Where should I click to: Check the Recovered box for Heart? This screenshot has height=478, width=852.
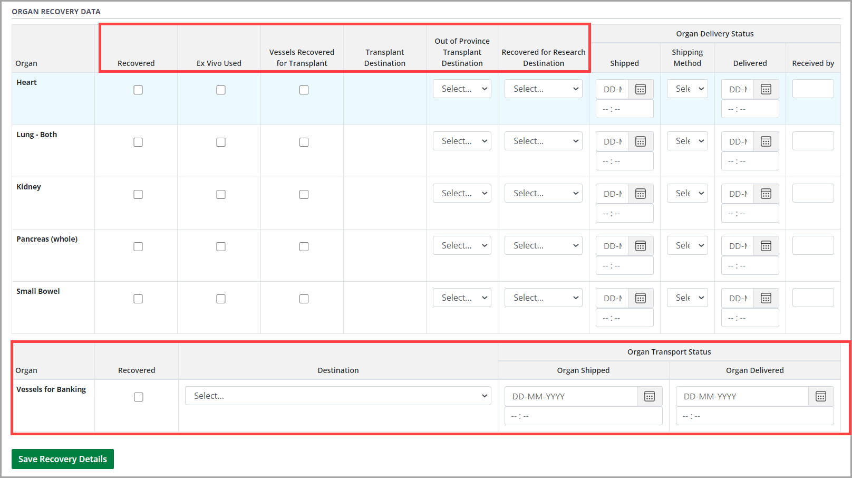click(x=138, y=90)
